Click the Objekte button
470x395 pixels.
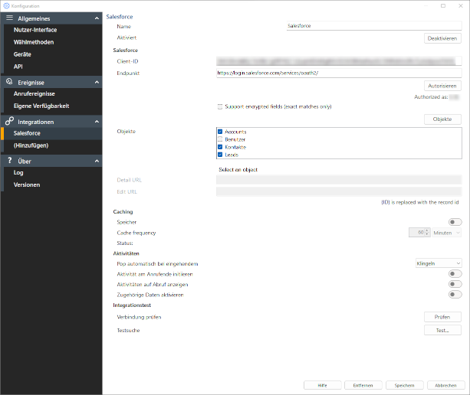[x=442, y=119]
